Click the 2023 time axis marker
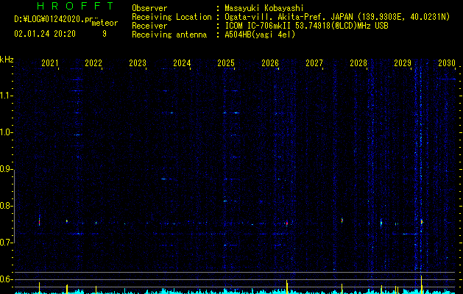 (x=138, y=63)
